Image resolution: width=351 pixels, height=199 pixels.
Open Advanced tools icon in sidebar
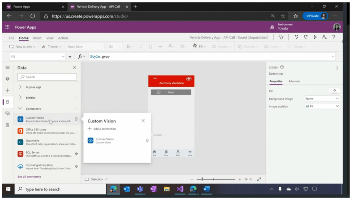pyautogui.click(x=8, y=125)
